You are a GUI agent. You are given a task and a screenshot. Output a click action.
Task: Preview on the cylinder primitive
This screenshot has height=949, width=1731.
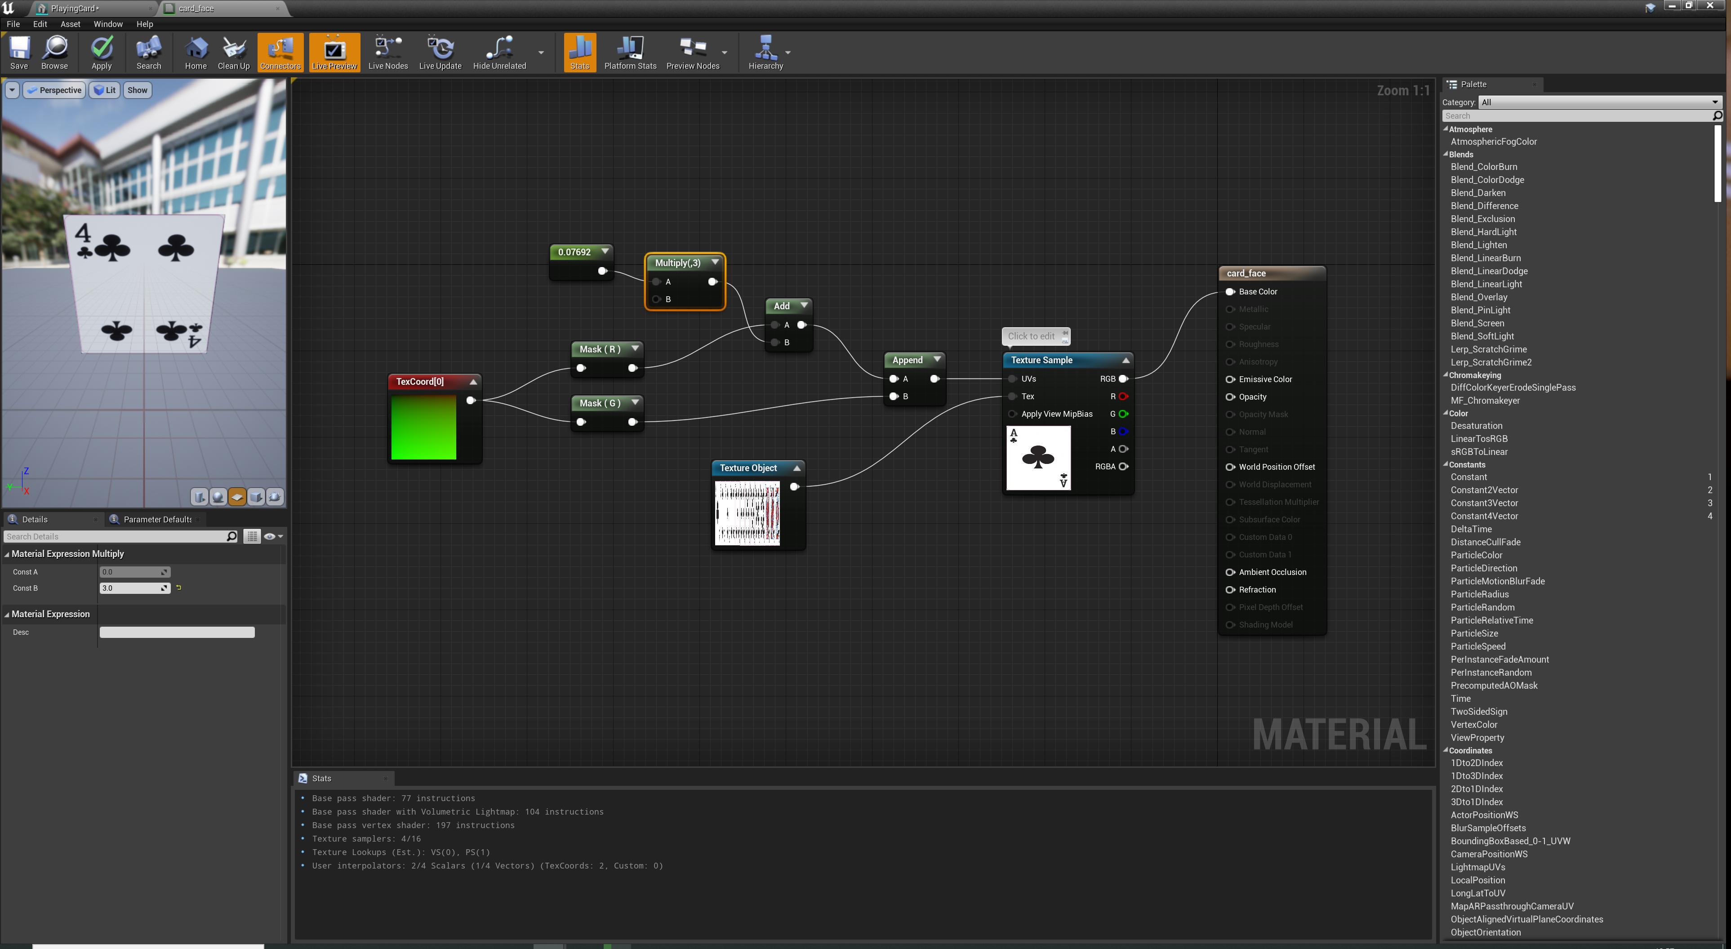point(200,497)
